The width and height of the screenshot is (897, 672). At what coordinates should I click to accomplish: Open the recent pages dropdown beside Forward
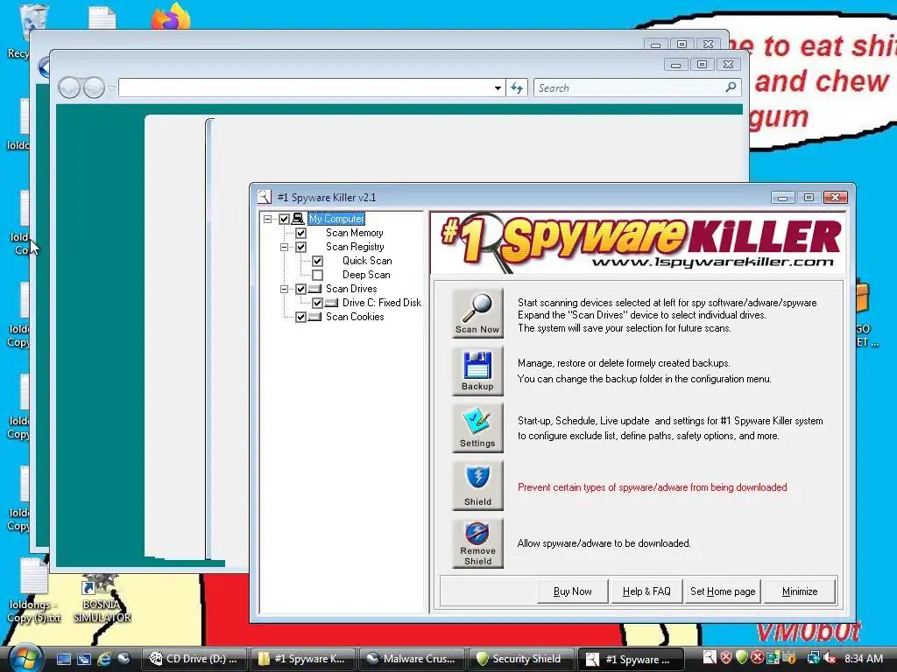point(111,88)
